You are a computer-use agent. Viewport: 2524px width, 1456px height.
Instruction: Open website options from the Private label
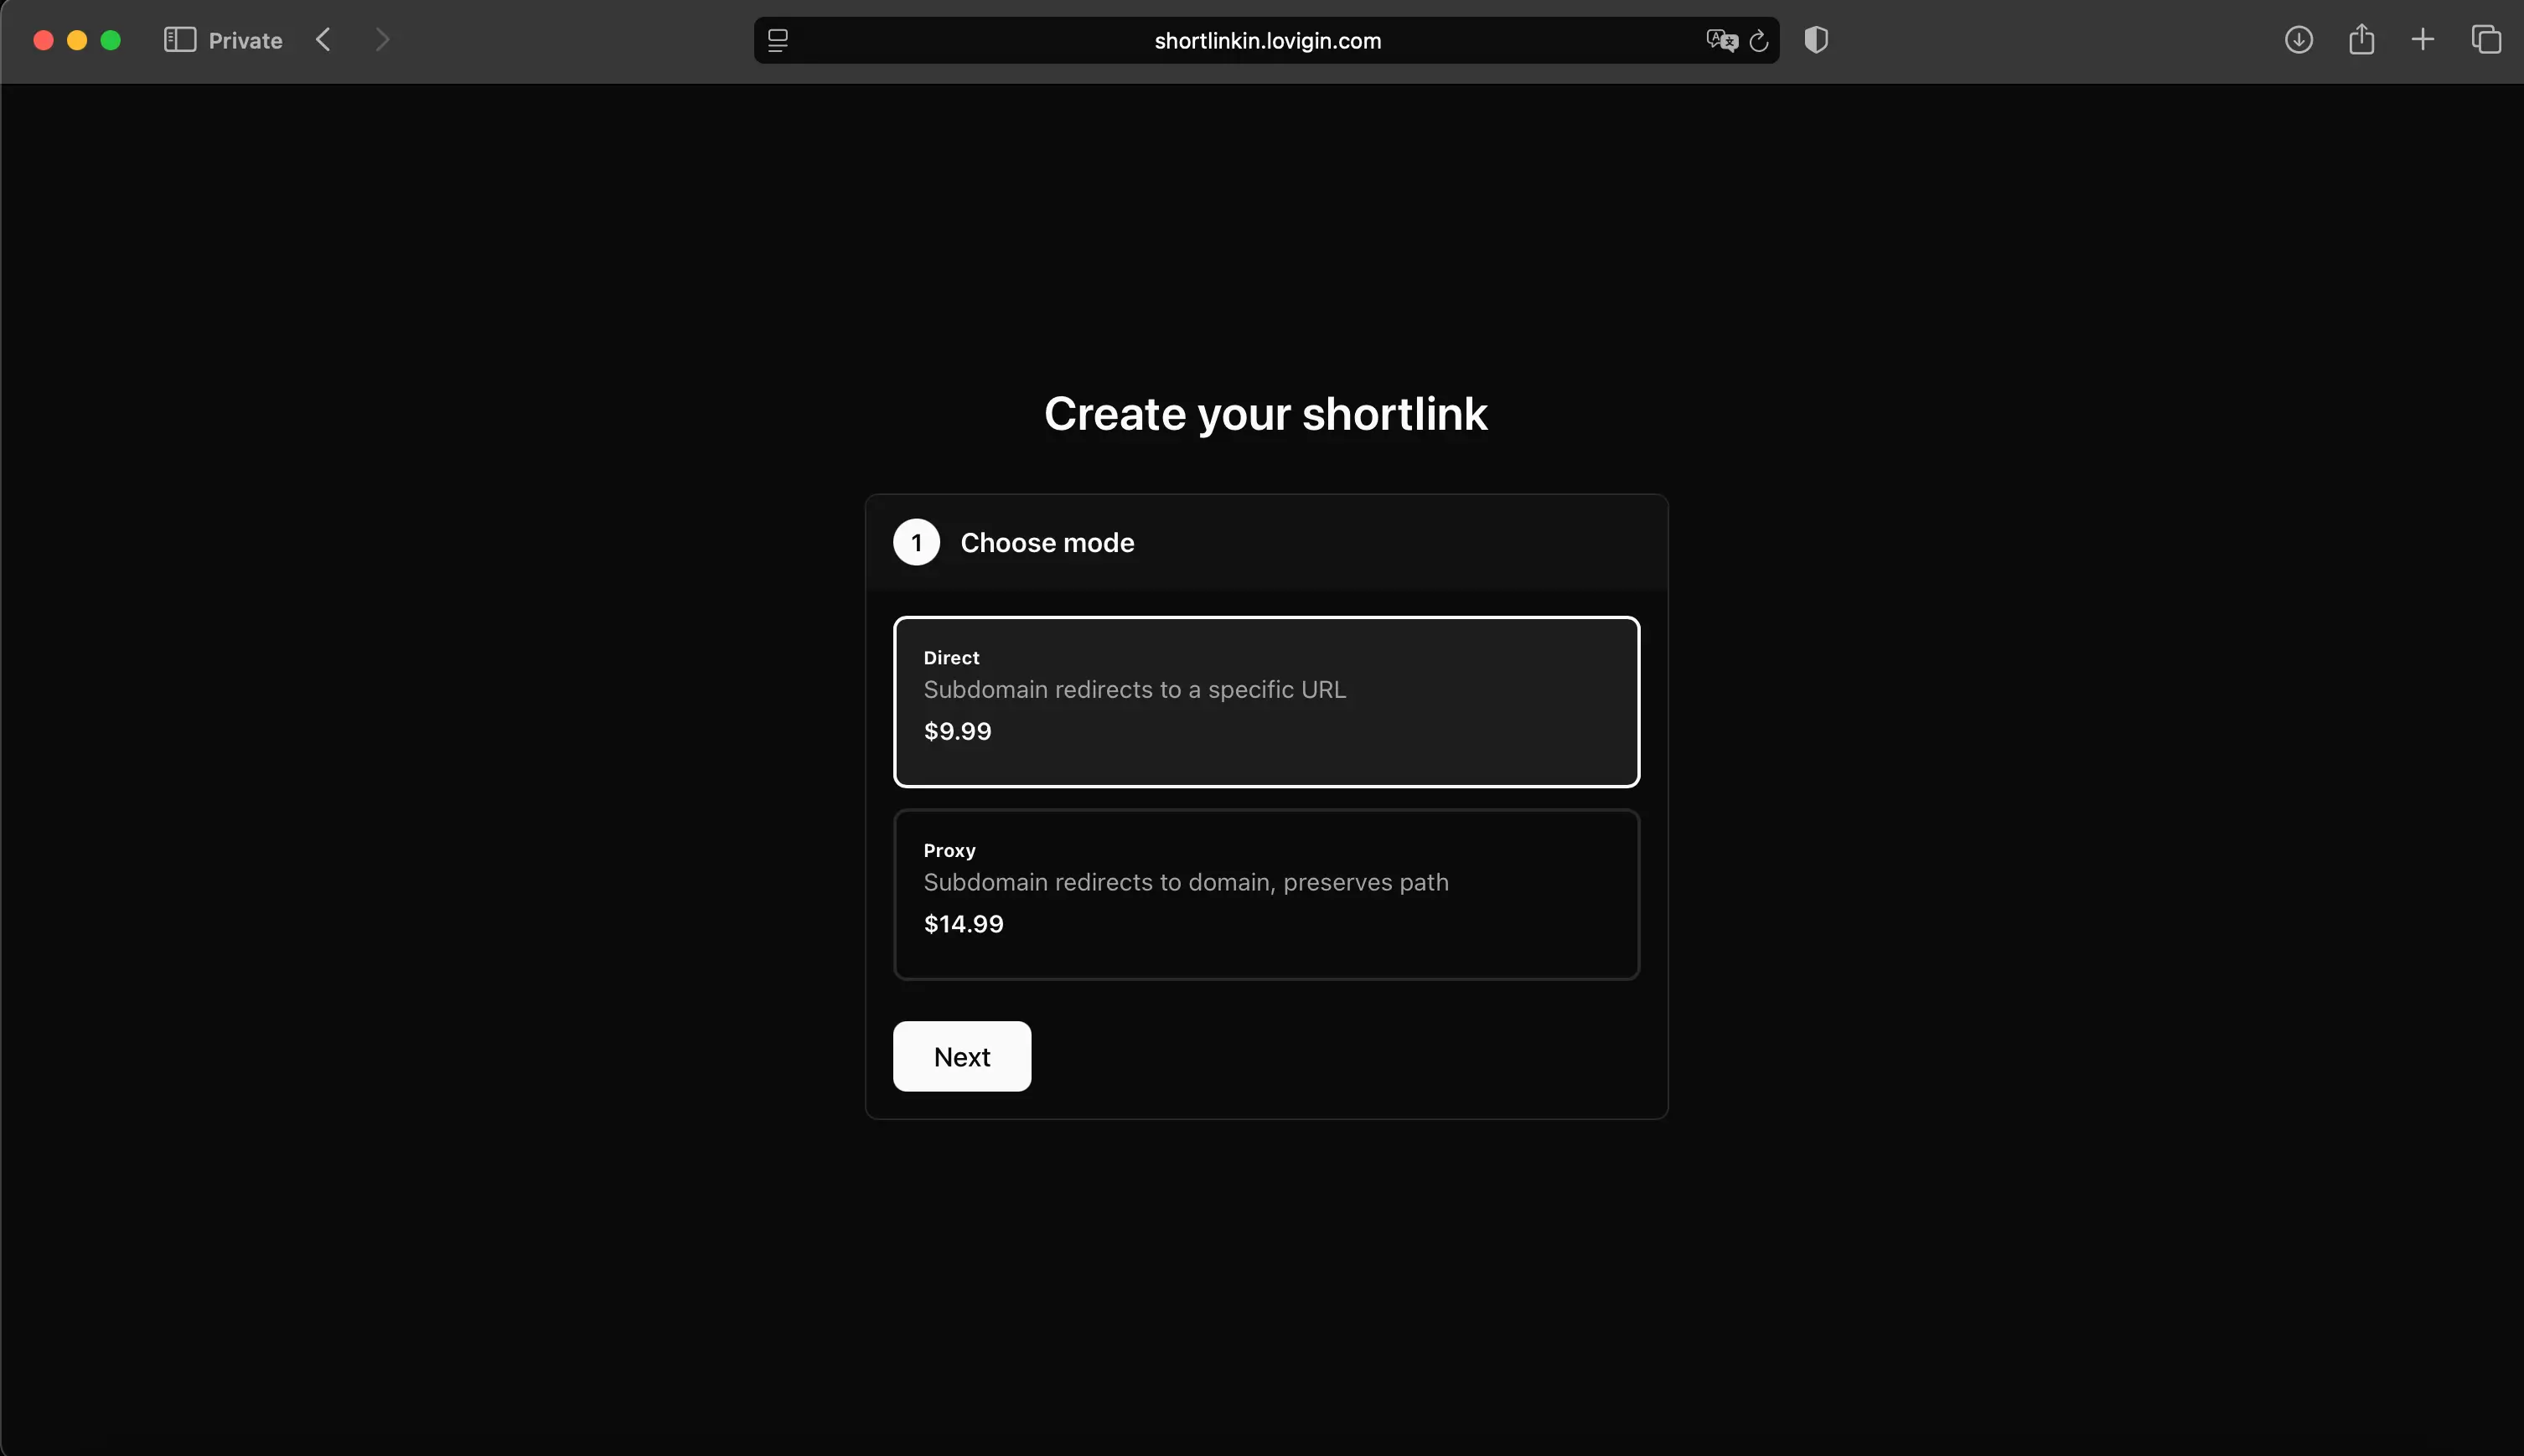coord(244,40)
